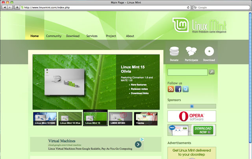This screenshot has height=159, width=252.
Task: Click the Download disc icon
Action: tap(209, 51)
